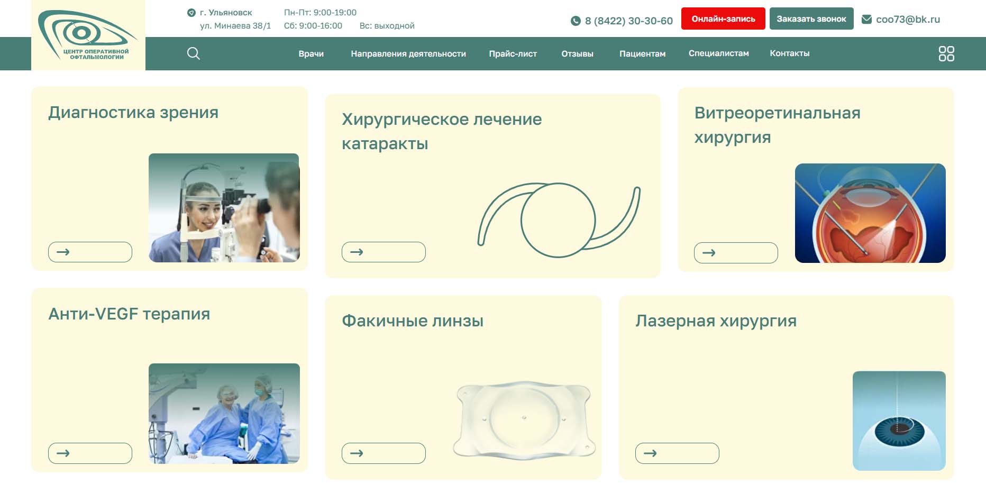The image size is (986, 493).
Task: Open the Пациентам menu item
Action: click(x=642, y=53)
